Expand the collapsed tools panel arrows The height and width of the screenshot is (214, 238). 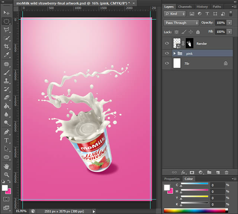point(3,2)
